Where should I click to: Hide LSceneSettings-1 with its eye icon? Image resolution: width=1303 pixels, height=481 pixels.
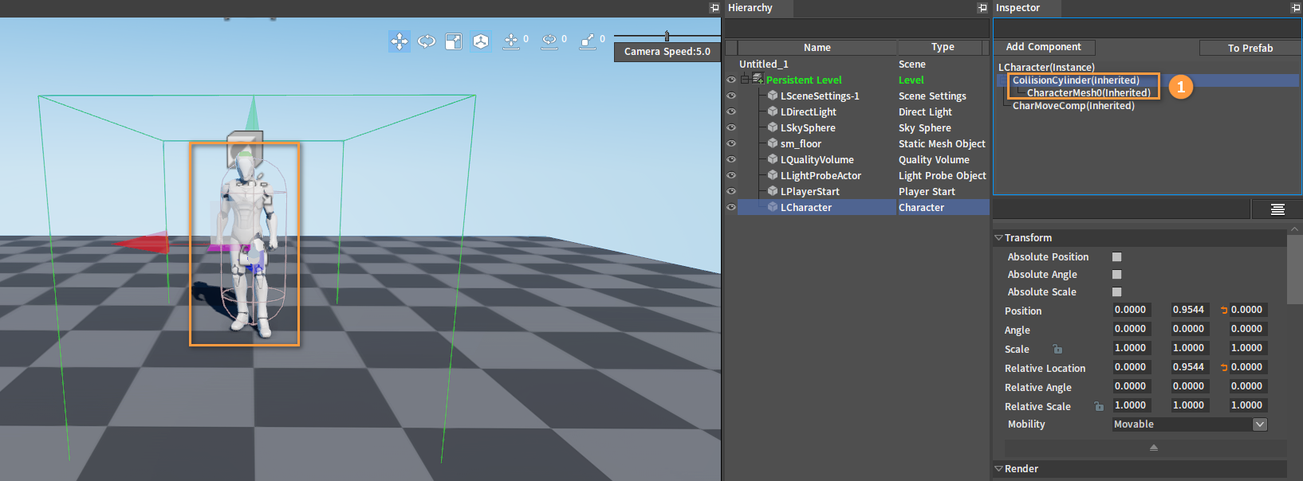(x=730, y=96)
